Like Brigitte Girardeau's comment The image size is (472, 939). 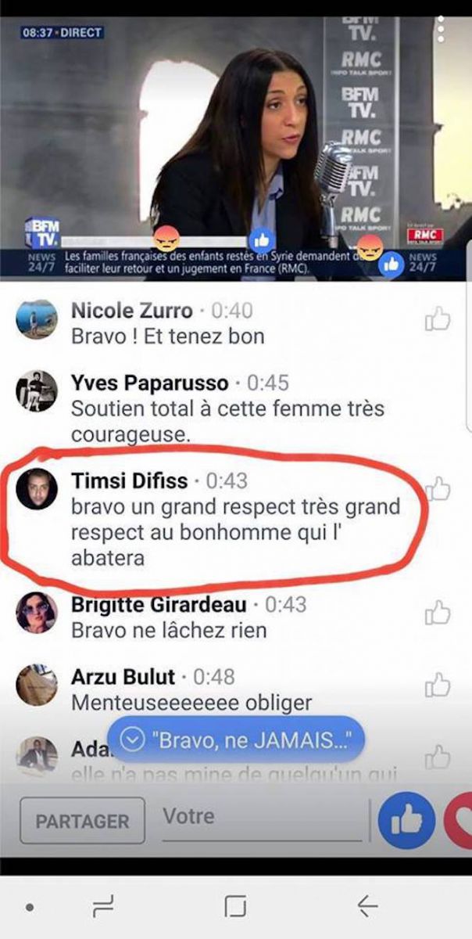pyautogui.click(x=438, y=612)
